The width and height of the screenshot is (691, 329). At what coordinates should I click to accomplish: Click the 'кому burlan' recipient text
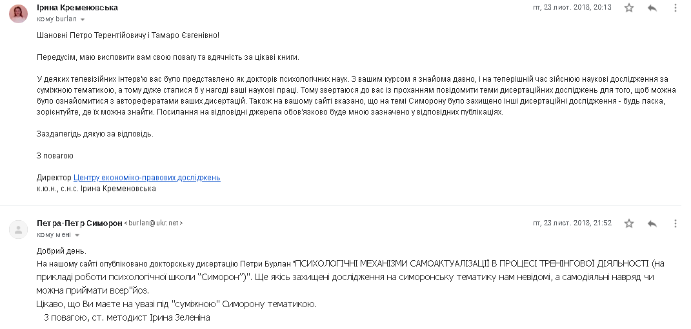coord(56,19)
